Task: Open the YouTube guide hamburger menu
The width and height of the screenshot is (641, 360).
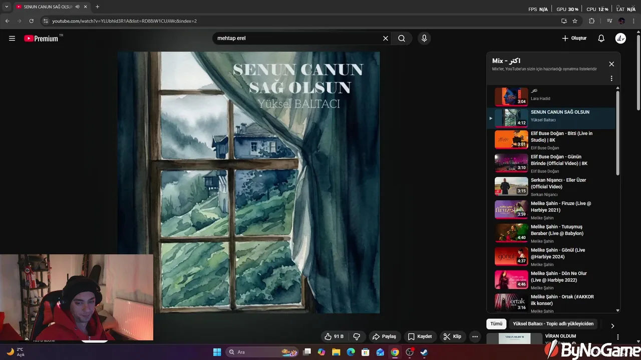Action: (12, 38)
